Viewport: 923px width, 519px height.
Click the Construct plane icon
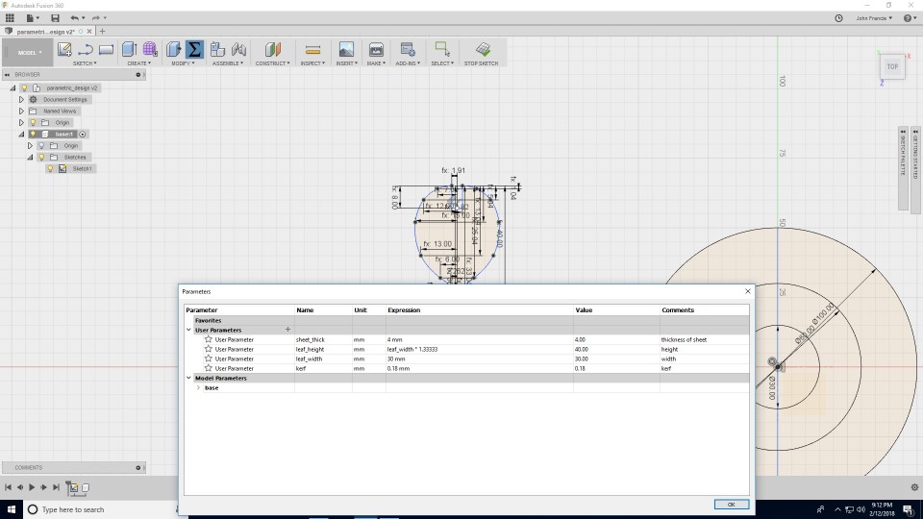point(273,49)
